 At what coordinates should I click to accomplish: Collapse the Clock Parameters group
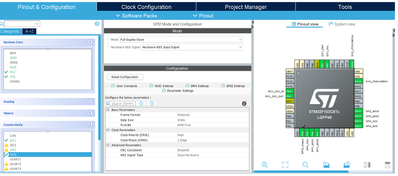click(x=108, y=130)
